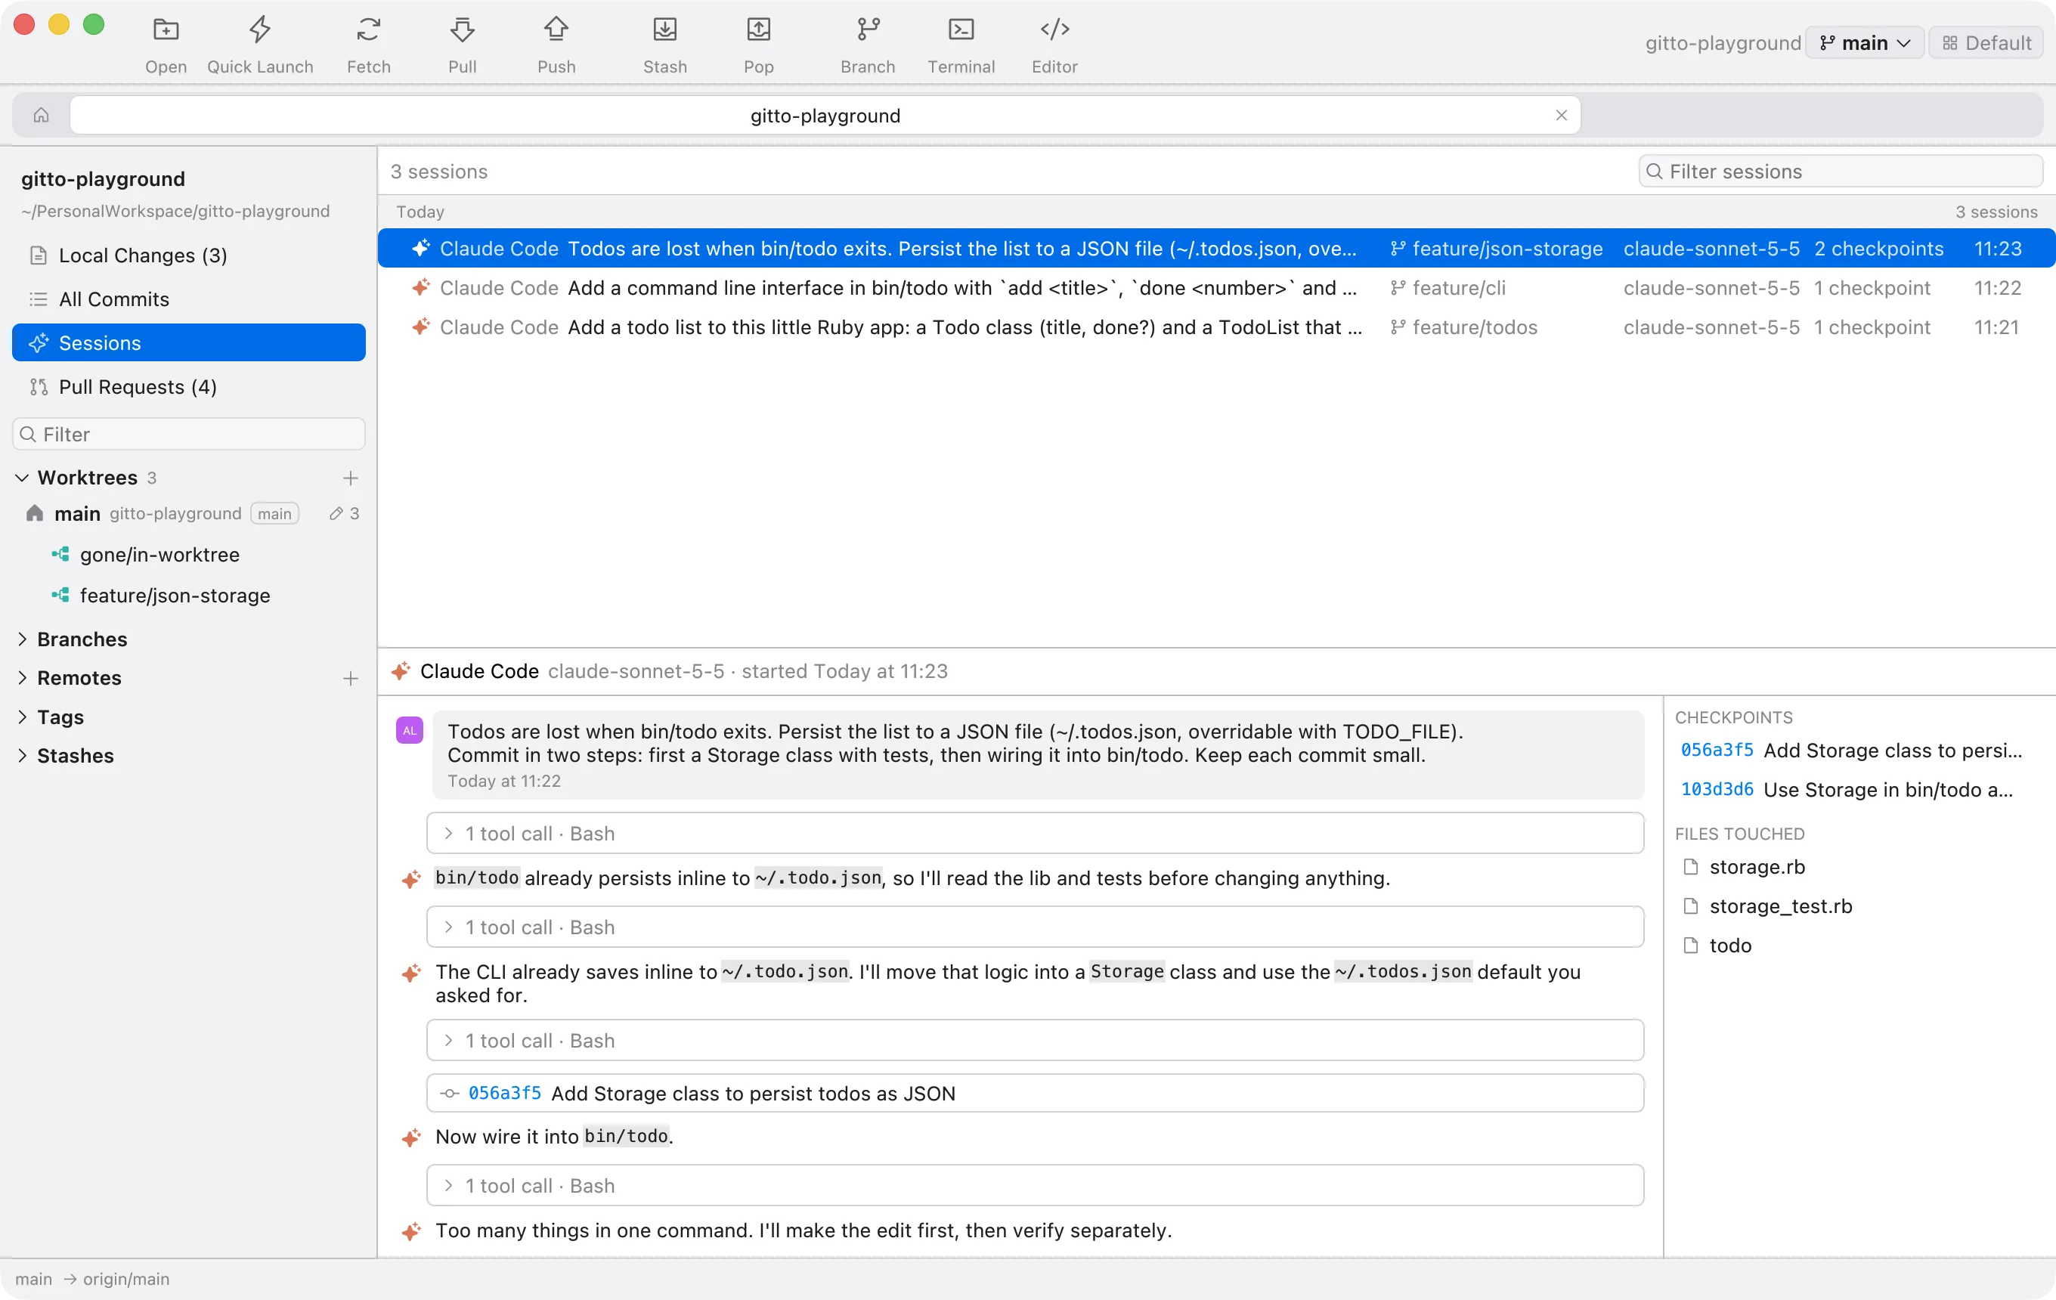This screenshot has height=1300, width=2056.
Task: Add a new worktree with the plus icon
Action: [350, 477]
